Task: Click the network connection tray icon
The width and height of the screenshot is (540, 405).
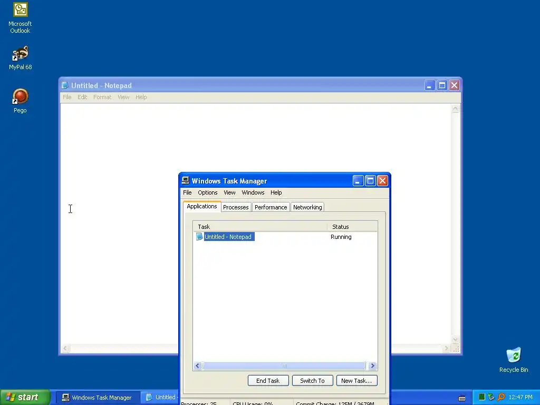Action: 491,397
